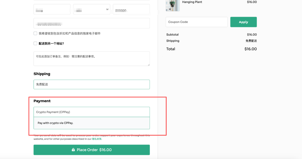This screenshot has height=159, width=302.
Task: Click the Hanging Plant product thumbnail
Action: point(173,5)
